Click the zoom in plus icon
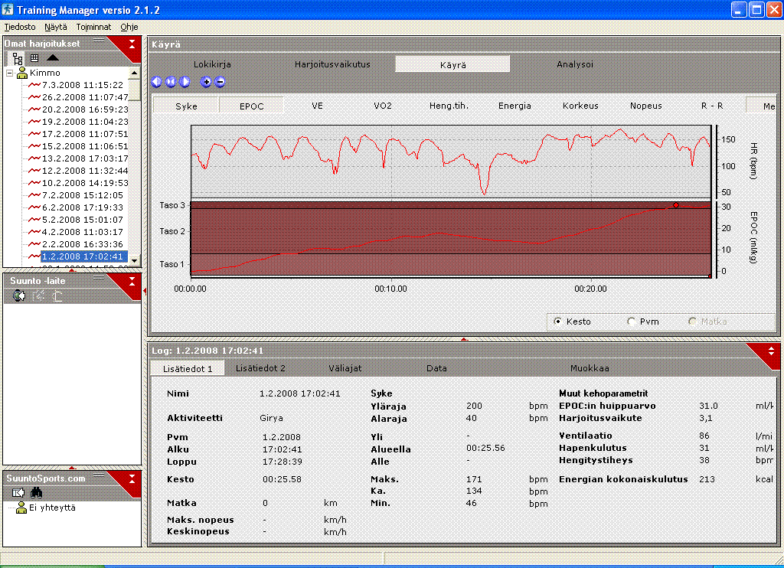This screenshot has width=784, height=568. click(206, 82)
